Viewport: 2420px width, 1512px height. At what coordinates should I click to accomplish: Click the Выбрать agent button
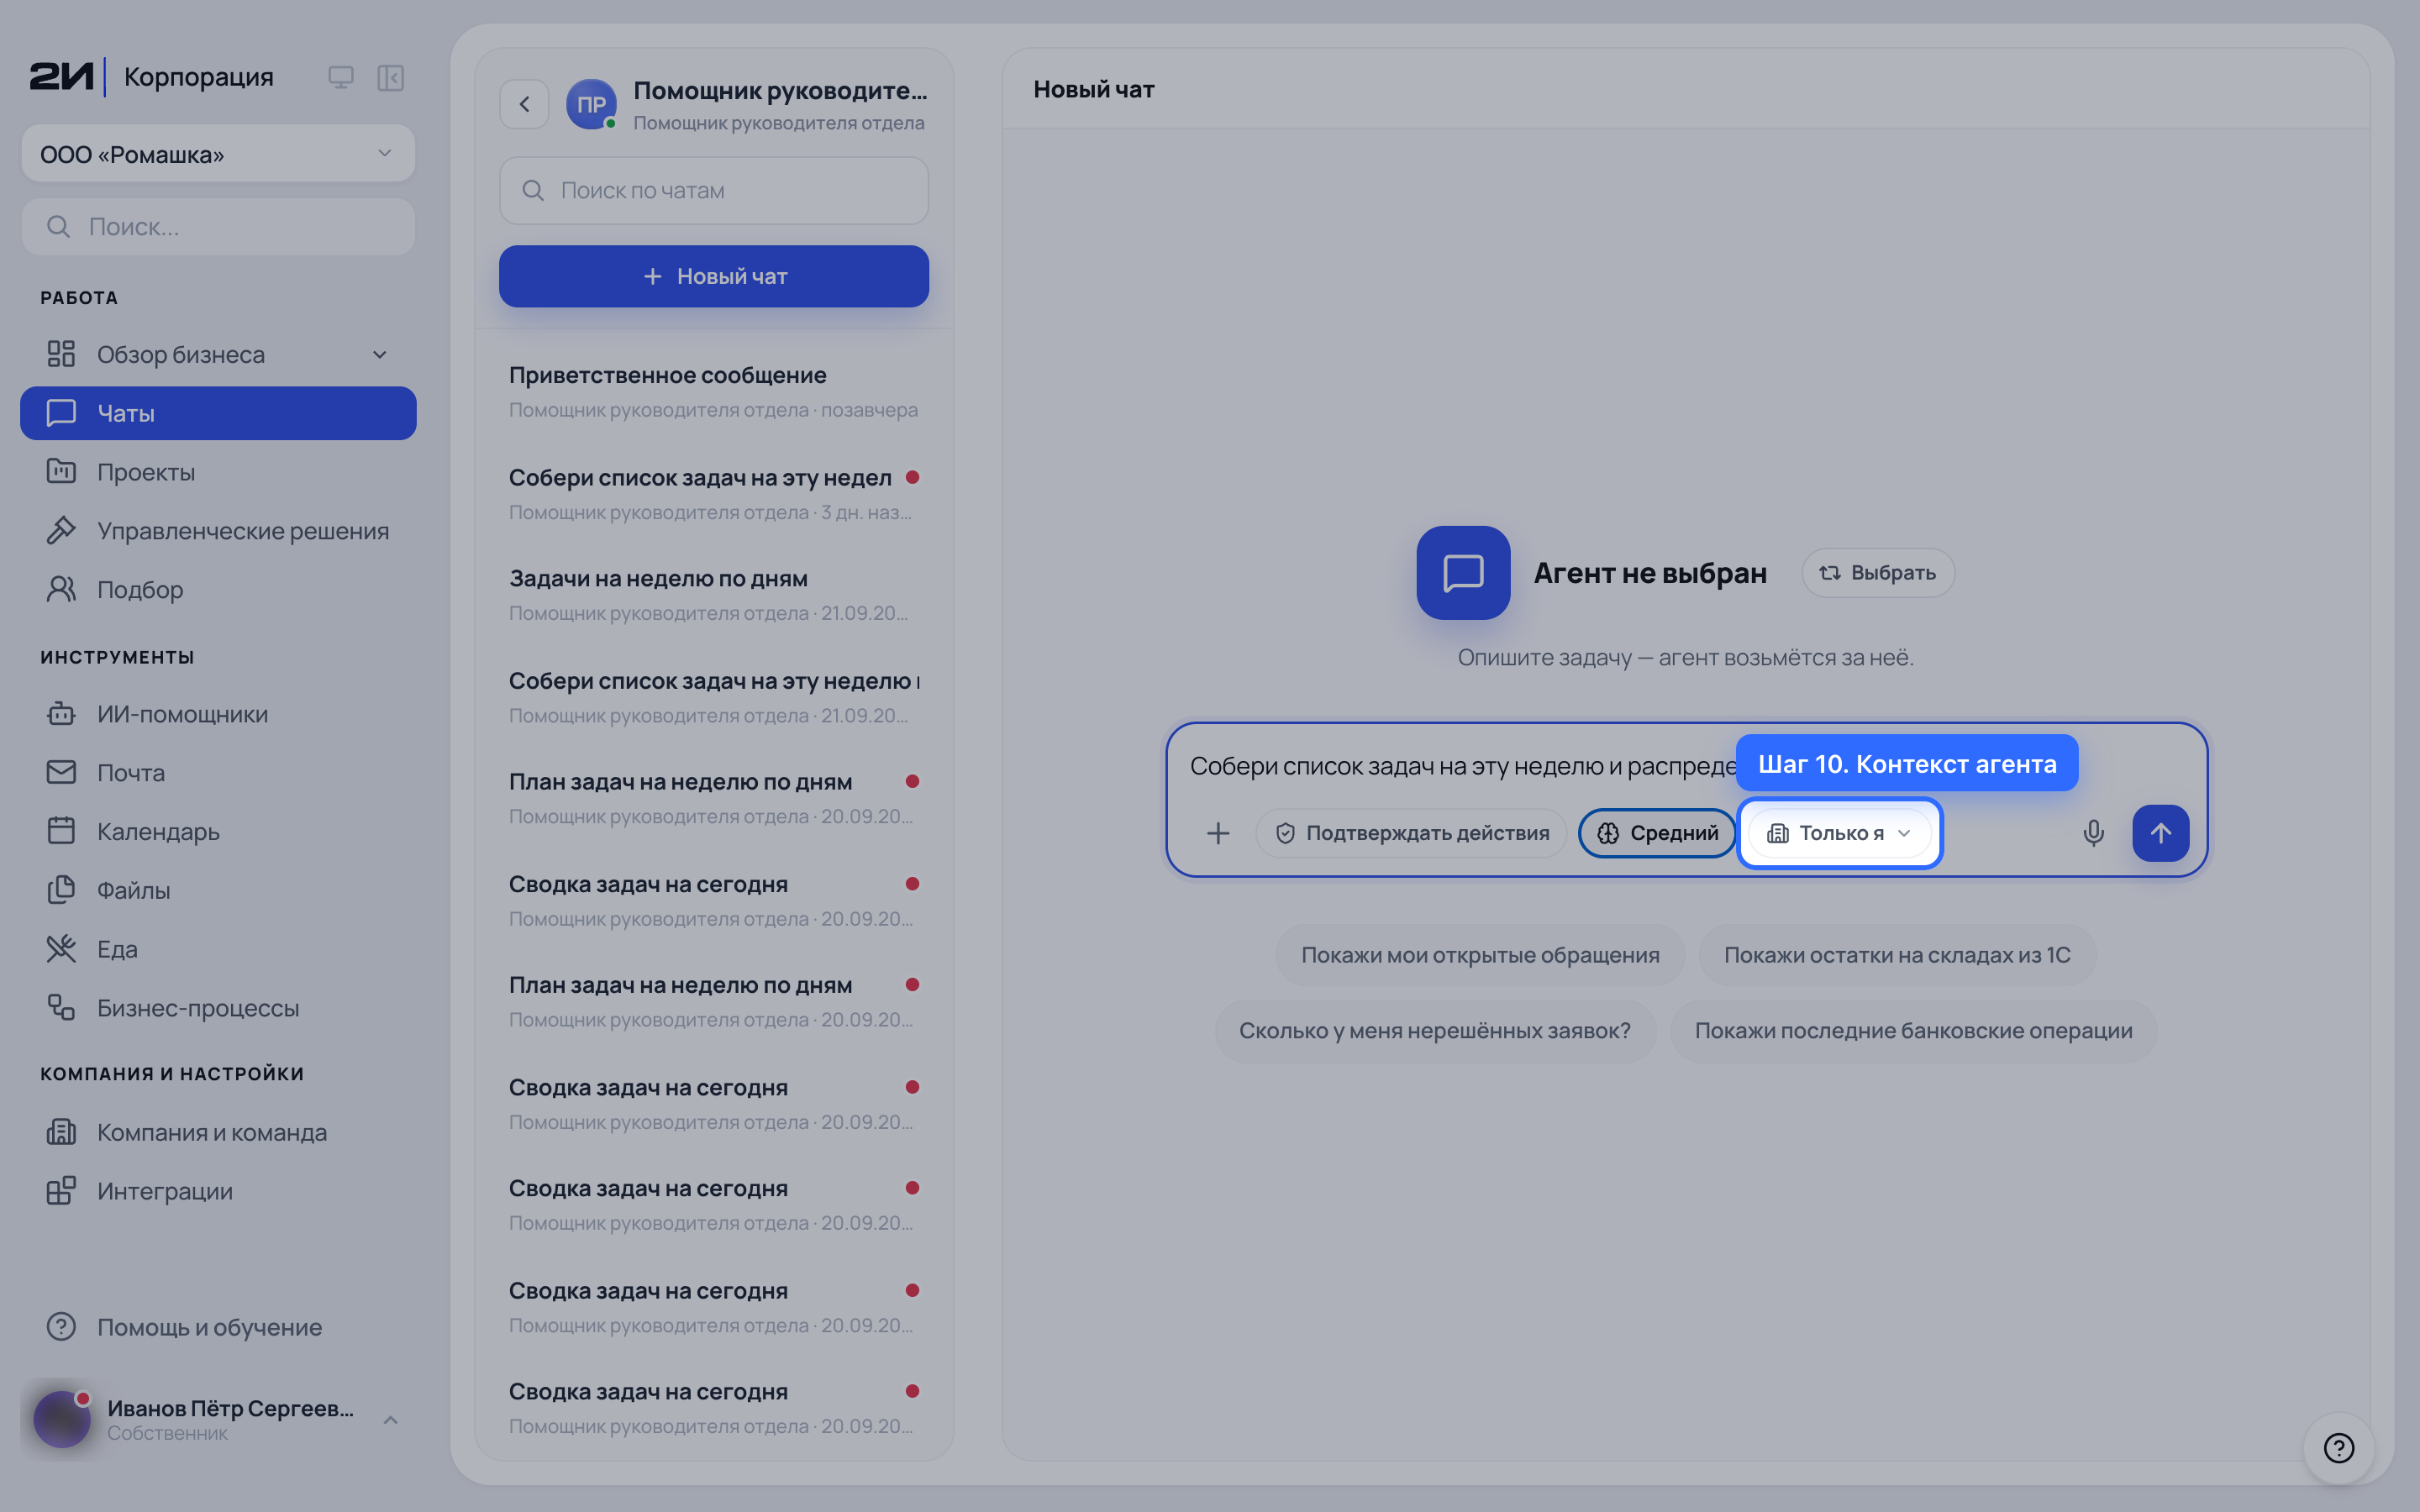(x=1878, y=573)
